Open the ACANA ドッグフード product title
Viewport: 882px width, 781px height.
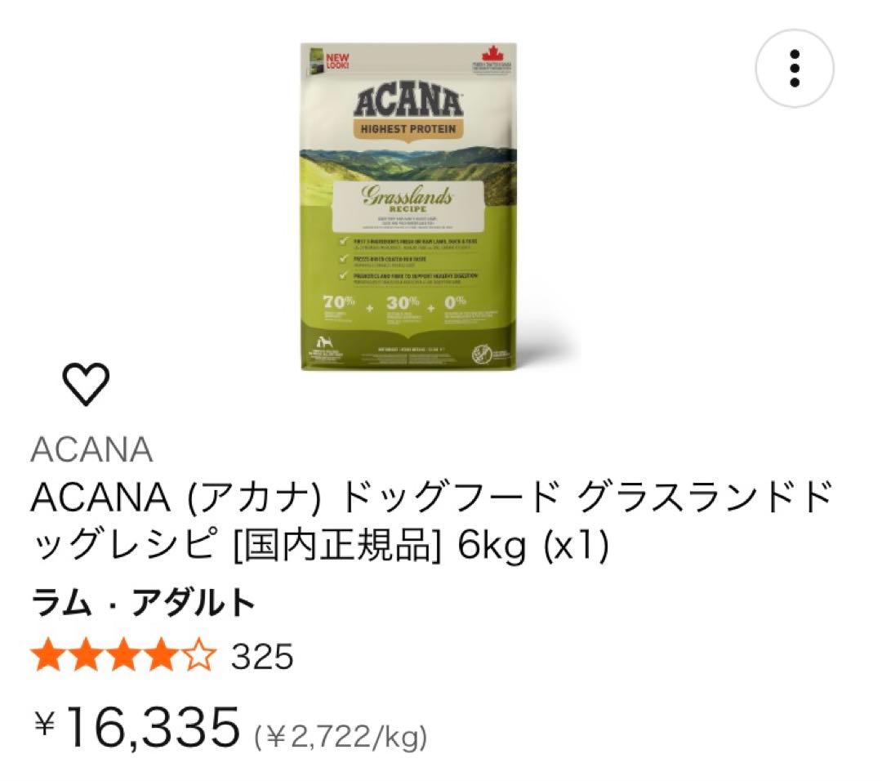tap(430, 521)
